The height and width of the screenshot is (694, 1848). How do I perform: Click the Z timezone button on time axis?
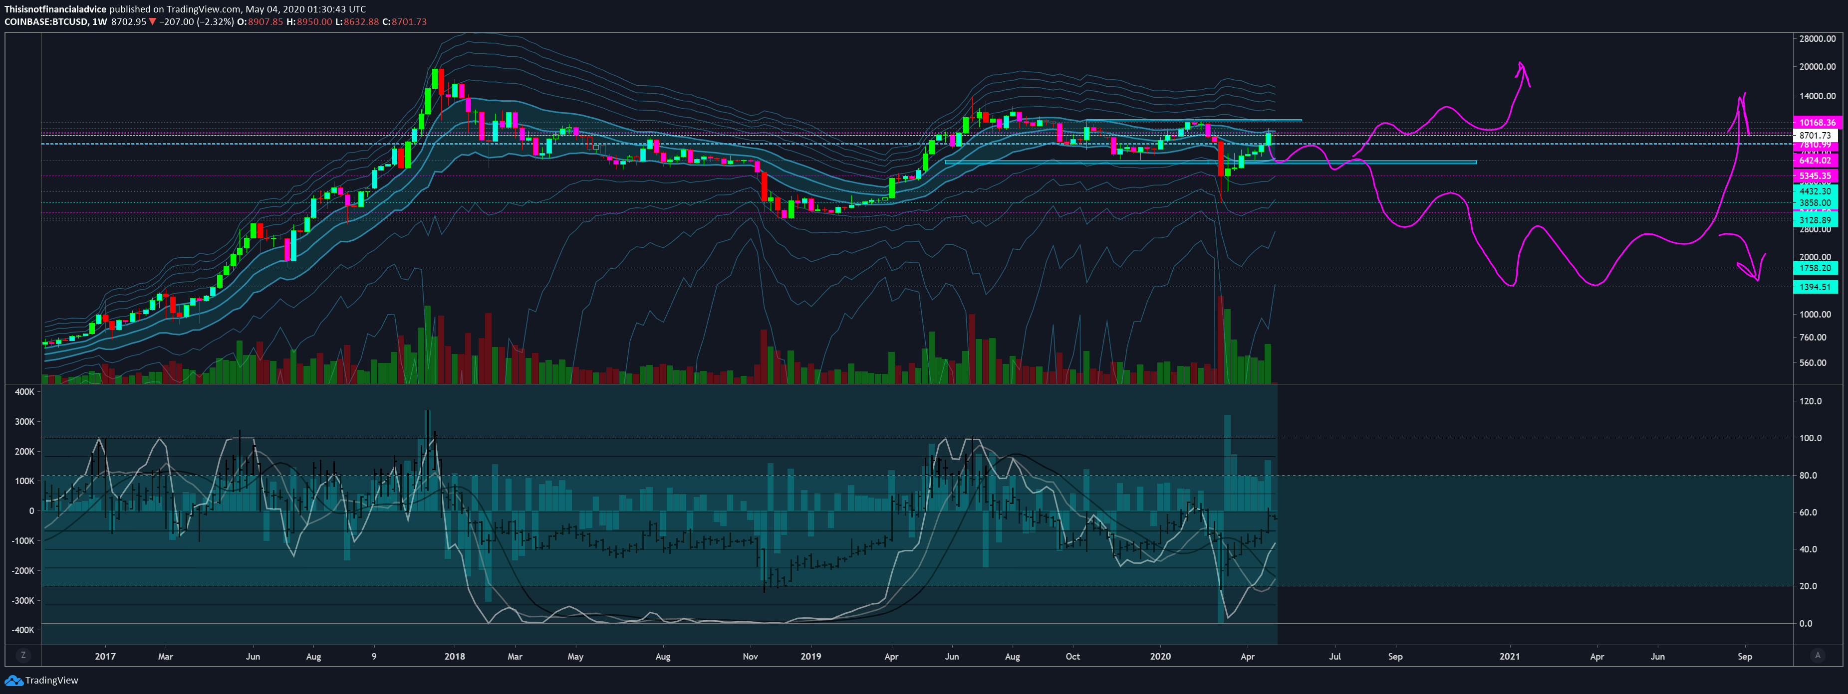click(x=23, y=655)
